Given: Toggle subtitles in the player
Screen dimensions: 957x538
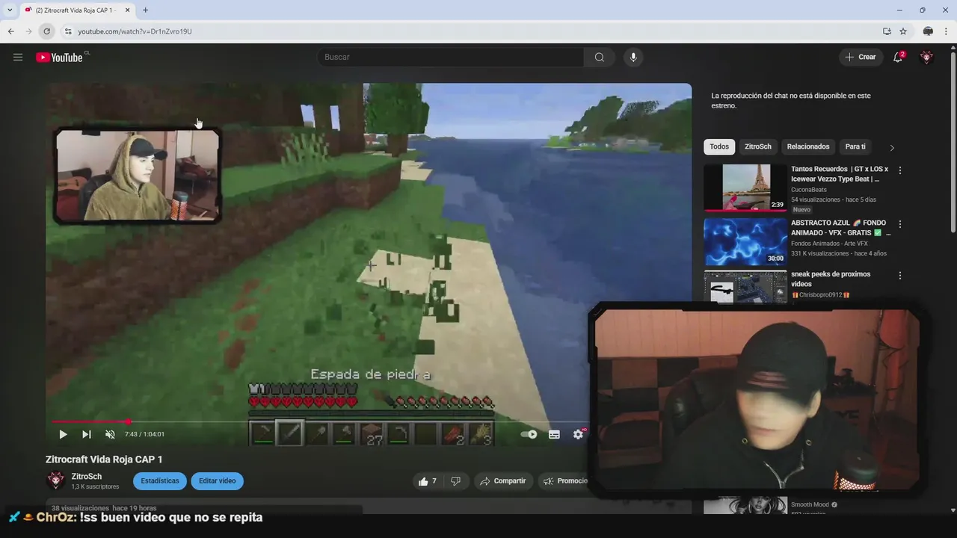Looking at the screenshot, I should (x=554, y=434).
